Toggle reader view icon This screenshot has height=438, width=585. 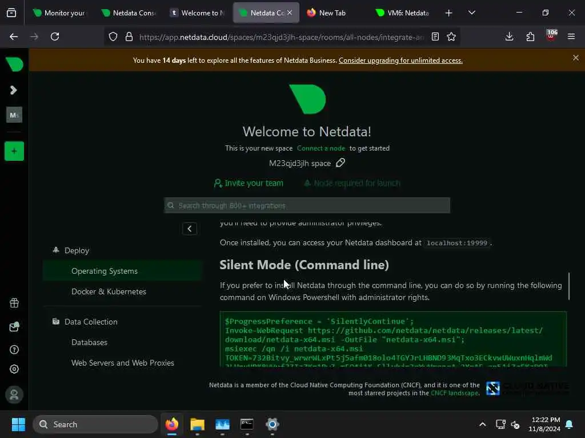point(435,36)
